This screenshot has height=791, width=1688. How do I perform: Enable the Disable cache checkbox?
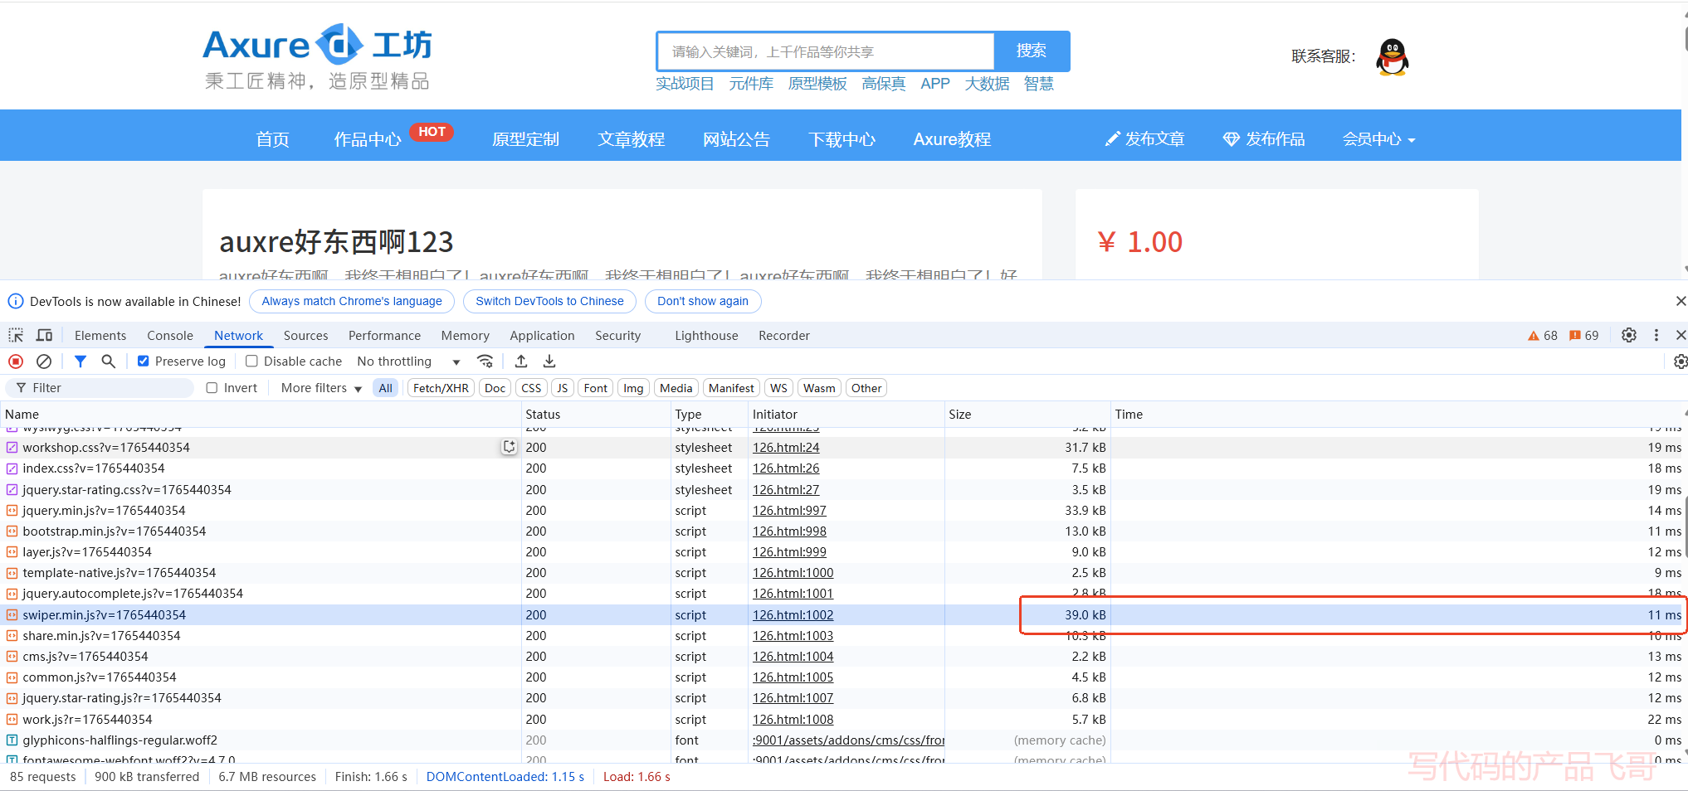coord(252,362)
